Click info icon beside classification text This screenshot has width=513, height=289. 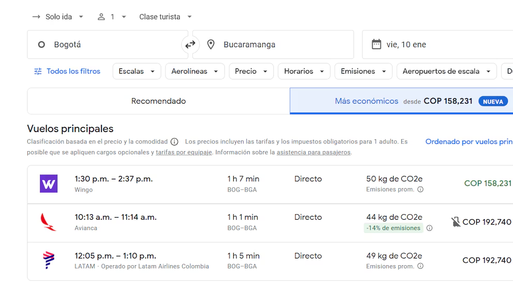174,142
